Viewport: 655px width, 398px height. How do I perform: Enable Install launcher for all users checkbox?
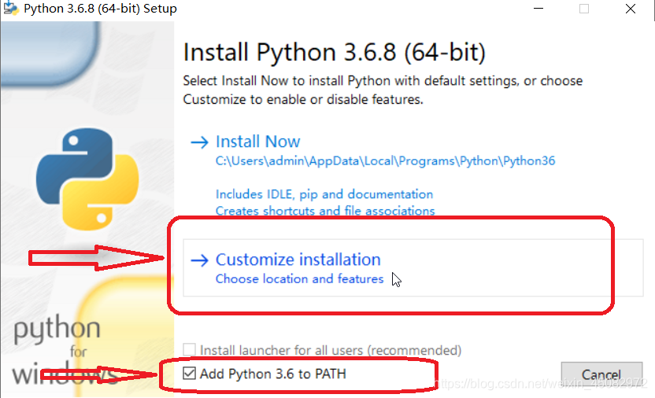coord(189,349)
